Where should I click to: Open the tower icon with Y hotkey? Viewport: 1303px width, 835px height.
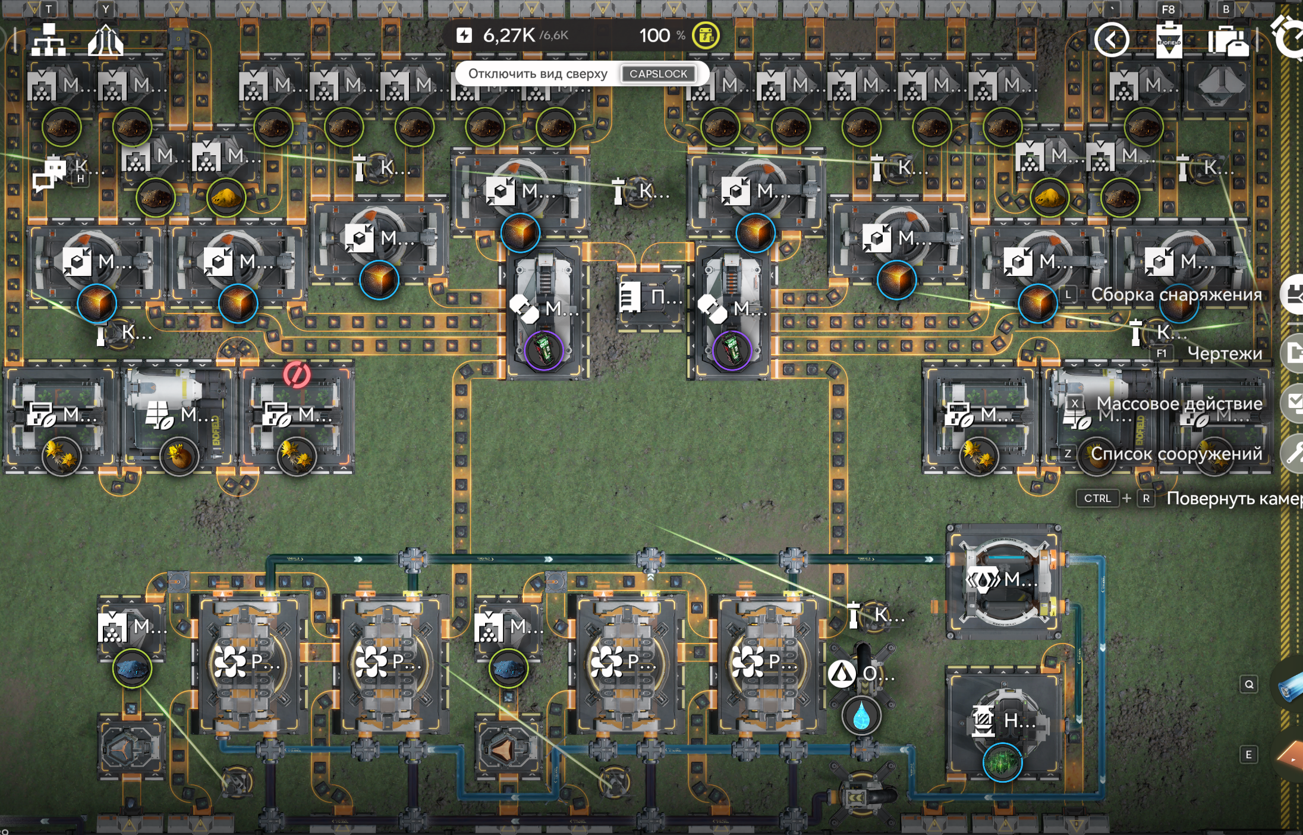point(105,40)
